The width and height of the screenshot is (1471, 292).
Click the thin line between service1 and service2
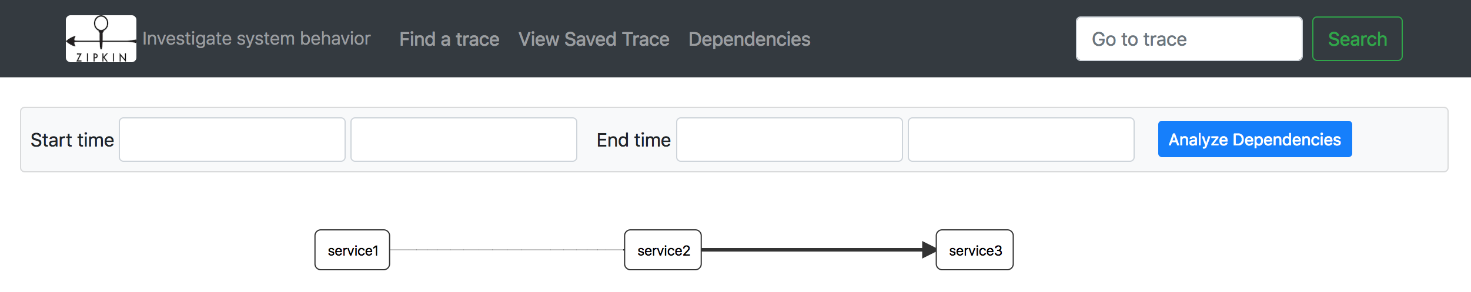pos(507,250)
